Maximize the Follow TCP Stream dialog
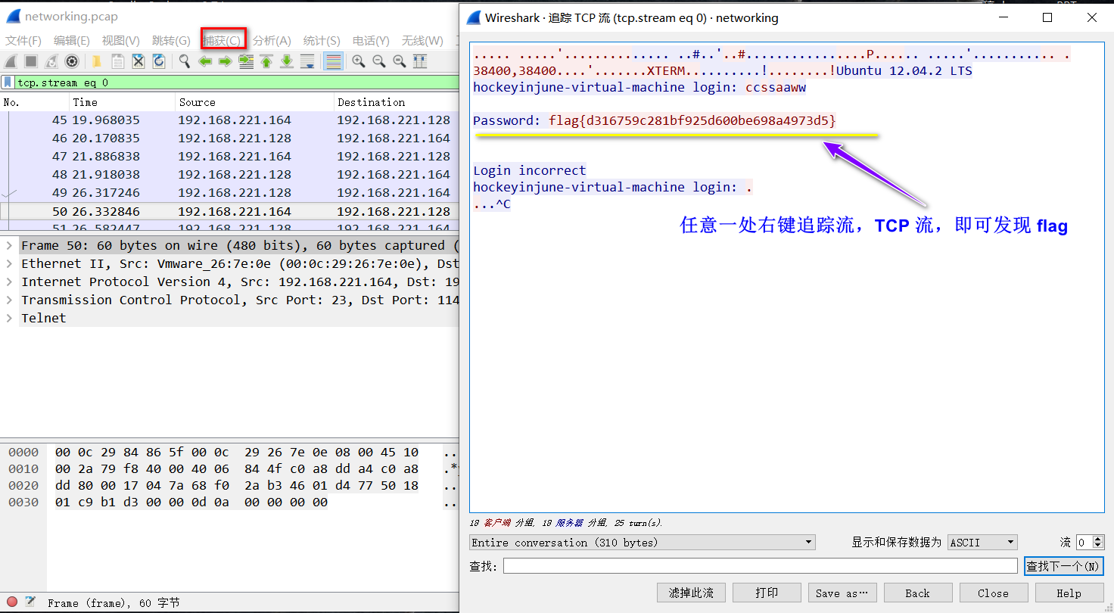 point(1047,17)
